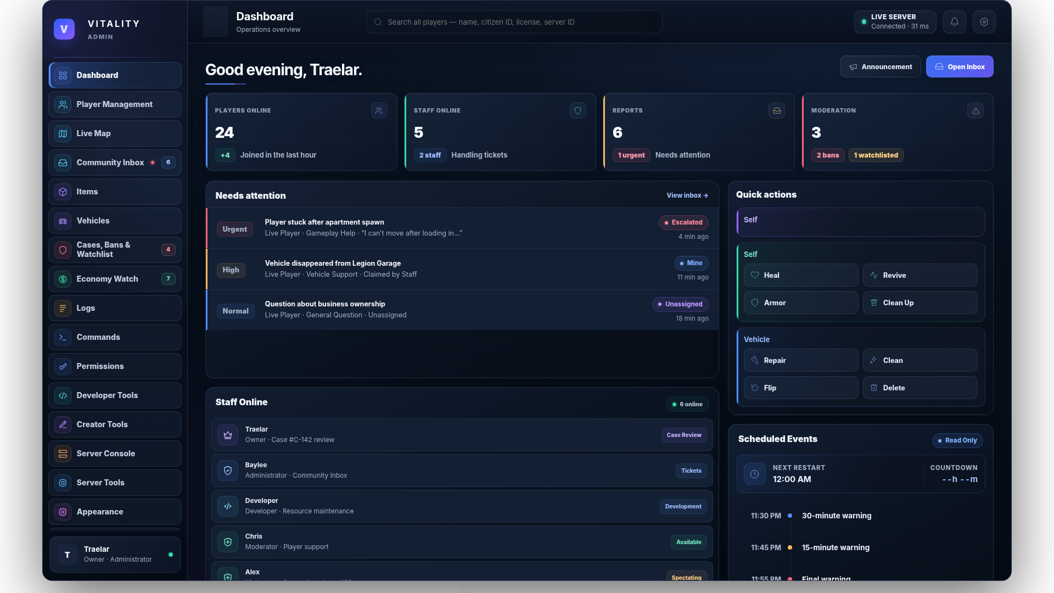Click the Moderation card warning triangle icon

click(975, 110)
